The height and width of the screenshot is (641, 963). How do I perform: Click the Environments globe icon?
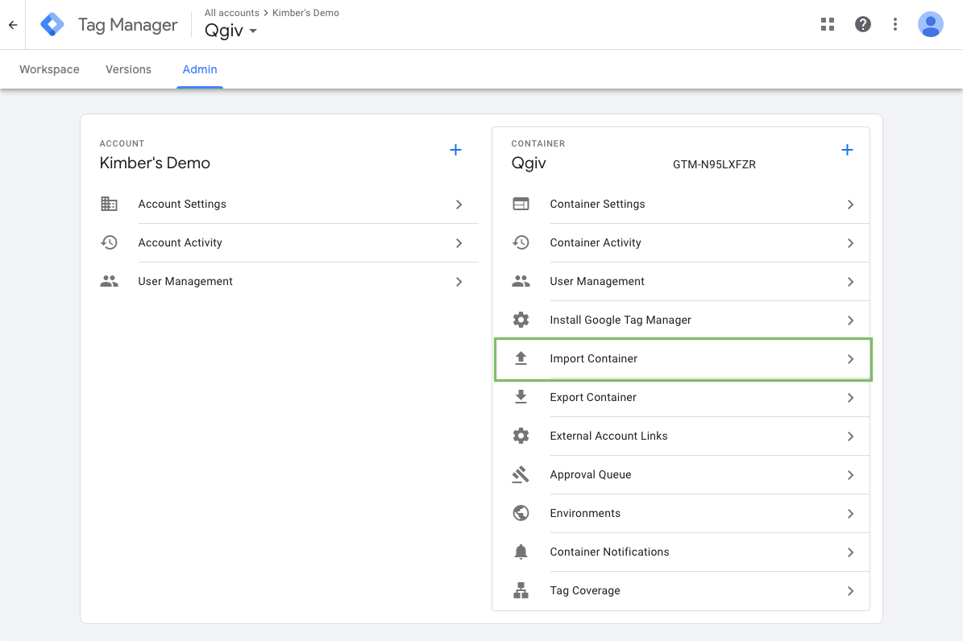coord(521,513)
